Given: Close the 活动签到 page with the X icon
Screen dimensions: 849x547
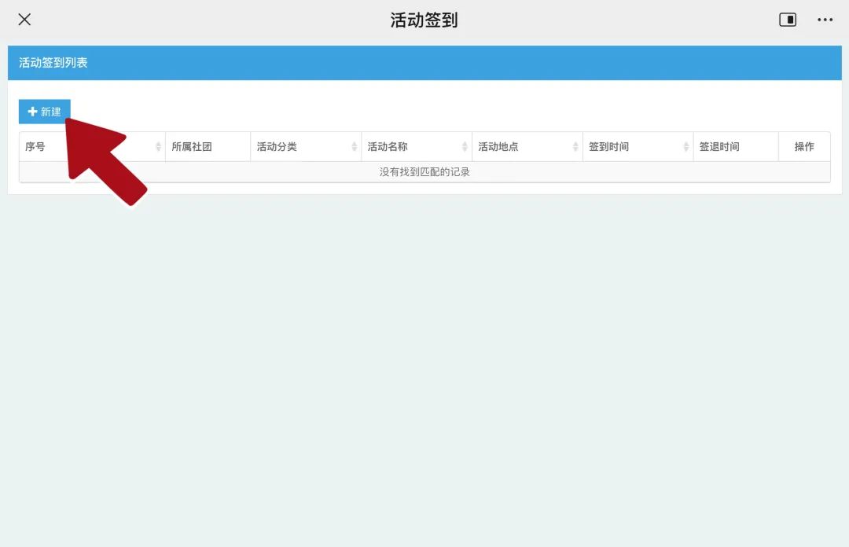Looking at the screenshot, I should pos(24,20).
